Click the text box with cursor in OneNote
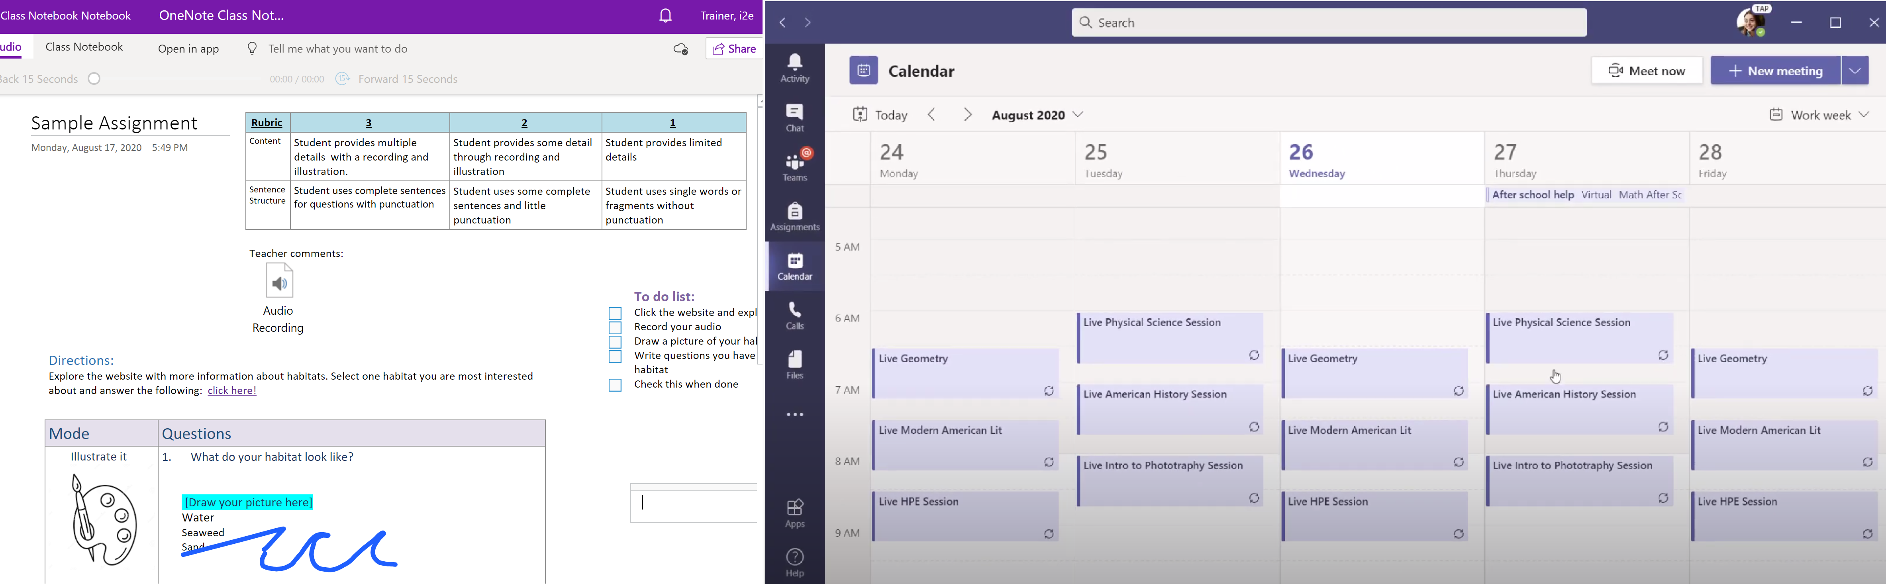The width and height of the screenshot is (1886, 584). 693,503
